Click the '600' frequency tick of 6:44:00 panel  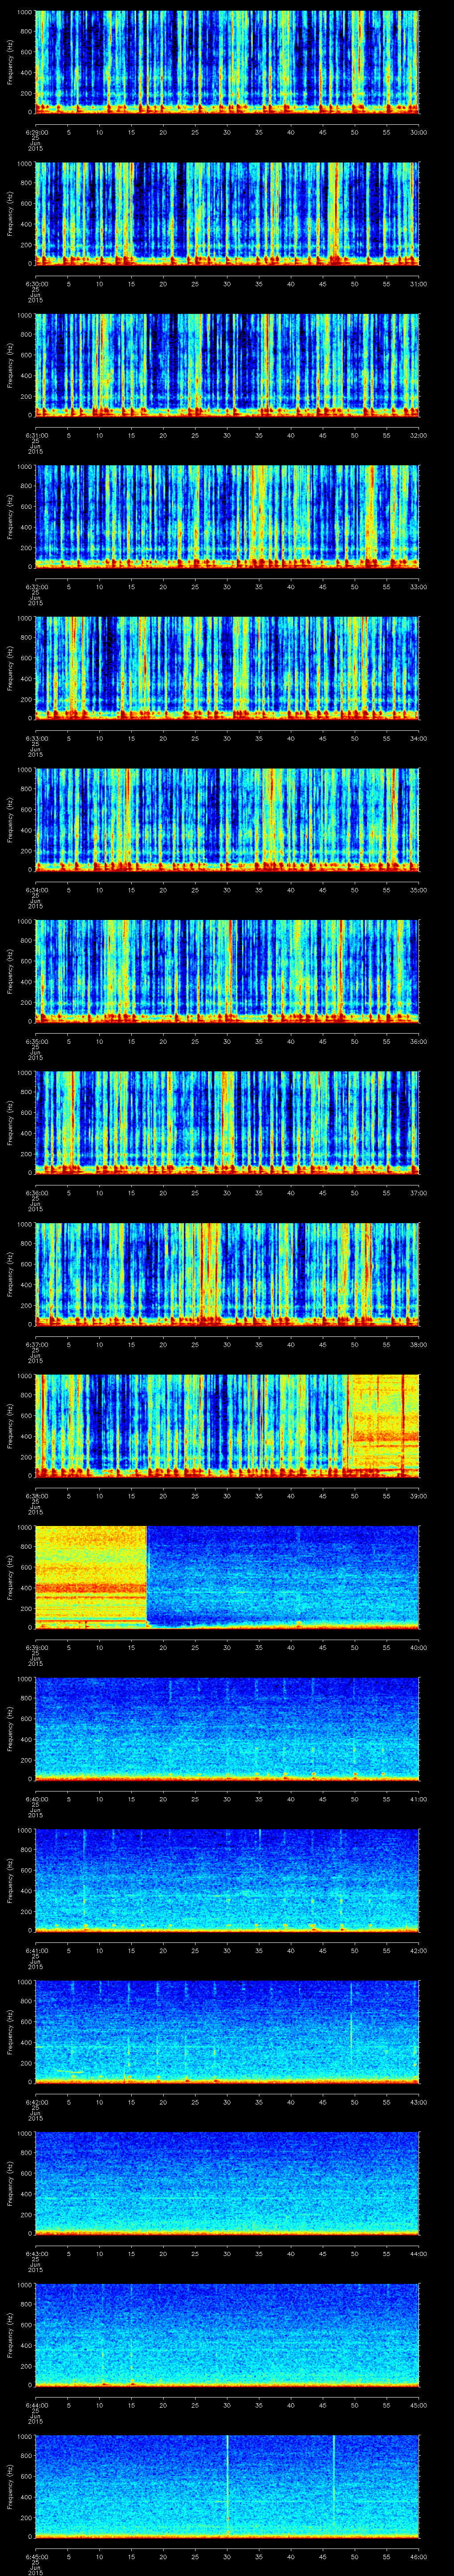27,2325
